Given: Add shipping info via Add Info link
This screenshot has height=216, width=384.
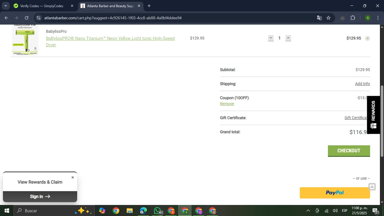Looking at the screenshot, I should 362,84.
